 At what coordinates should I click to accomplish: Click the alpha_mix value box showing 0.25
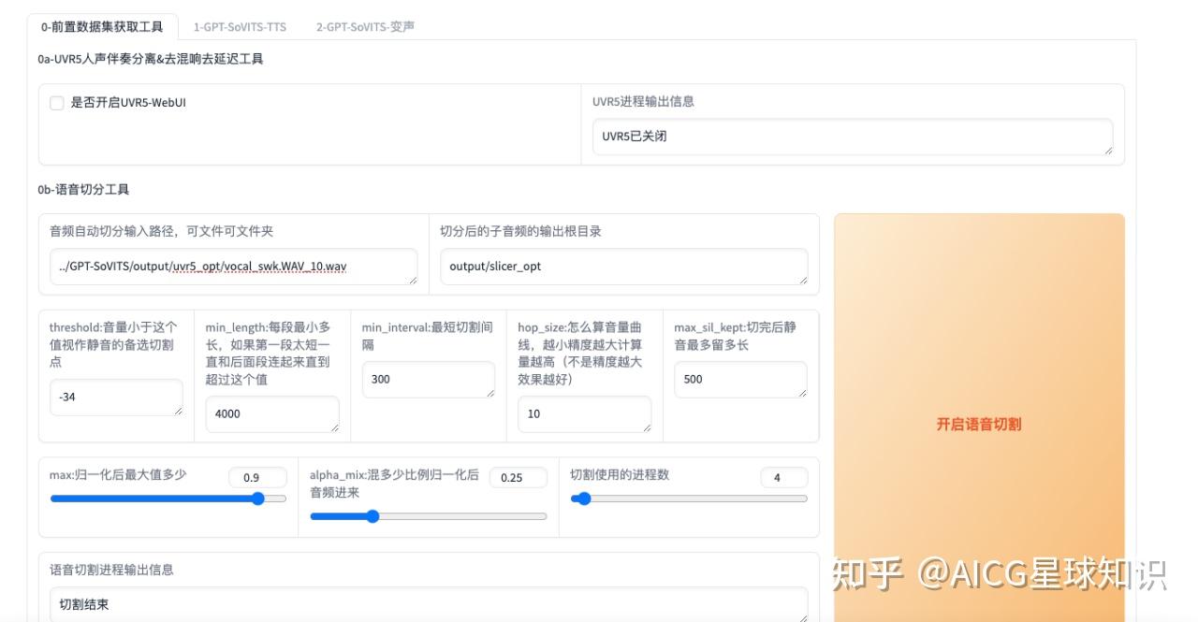coord(519,477)
